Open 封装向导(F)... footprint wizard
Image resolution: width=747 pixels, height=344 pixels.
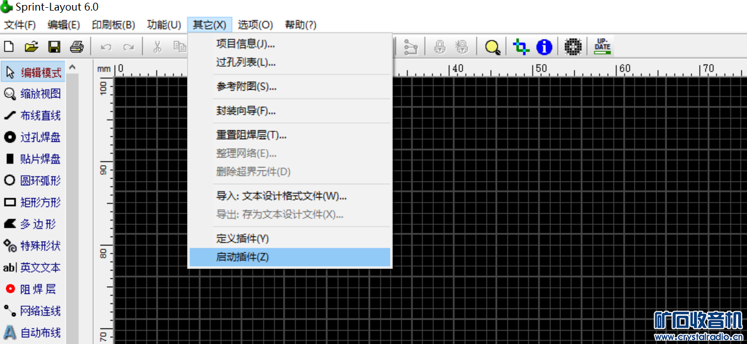pos(290,111)
